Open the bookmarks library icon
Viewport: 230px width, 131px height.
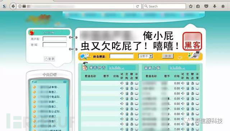pos(198,6)
